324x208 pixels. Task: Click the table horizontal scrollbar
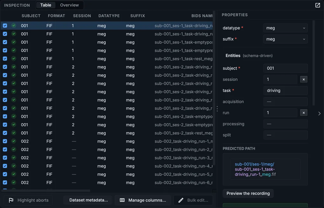46,191
